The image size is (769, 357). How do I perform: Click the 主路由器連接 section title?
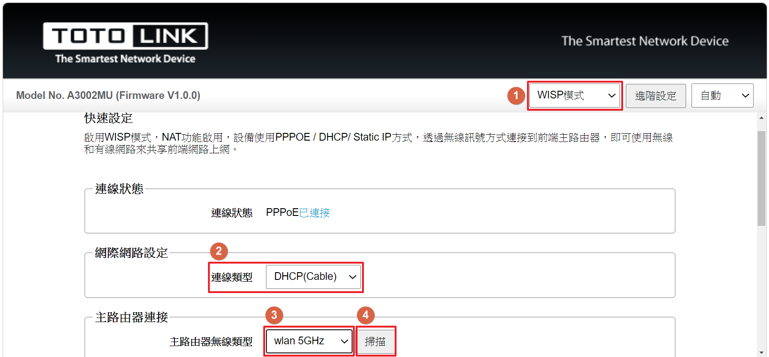pyautogui.click(x=131, y=317)
